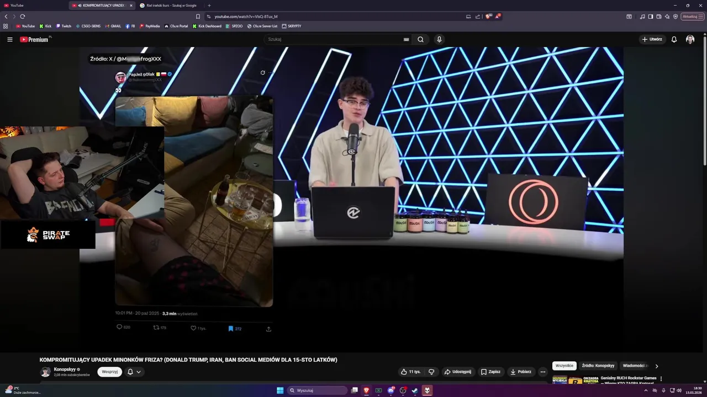Toggle the browser sidebar panel
Image resolution: width=707 pixels, height=397 pixels.
click(x=651, y=17)
